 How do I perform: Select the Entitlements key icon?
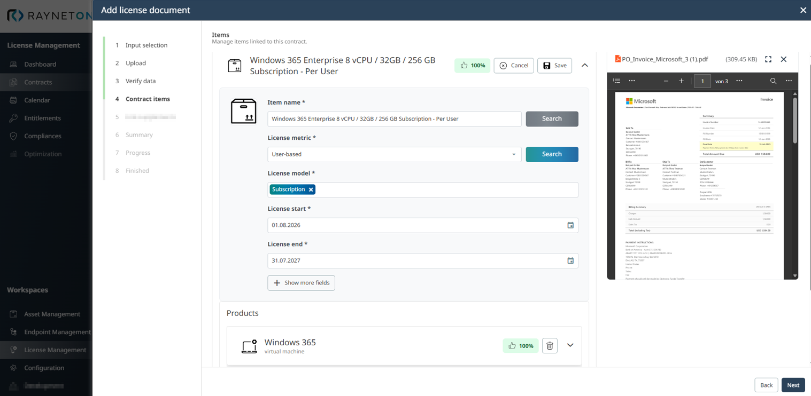(x=13, y=118)
